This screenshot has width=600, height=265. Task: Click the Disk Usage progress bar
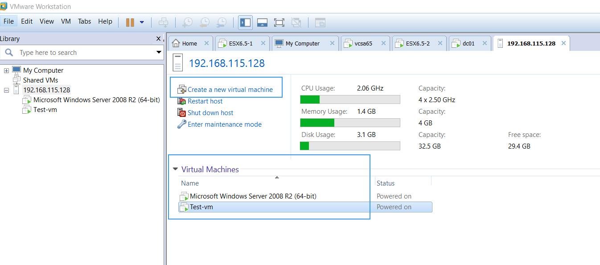[350, 146]
